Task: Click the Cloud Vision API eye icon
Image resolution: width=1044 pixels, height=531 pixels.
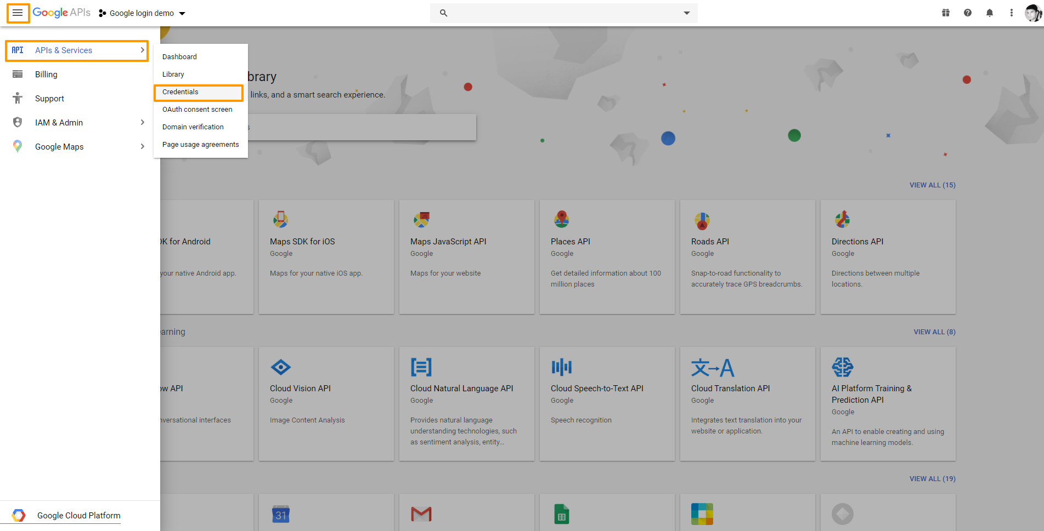Action: click(x=281, y=367)
